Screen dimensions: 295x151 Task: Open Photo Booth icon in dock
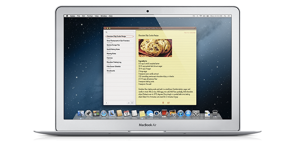(x=165, y=113)
